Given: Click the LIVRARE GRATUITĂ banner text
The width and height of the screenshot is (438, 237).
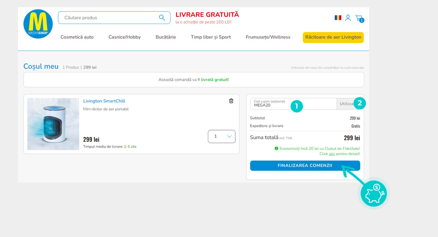Looking at the screenshot, I should coord(207,14).
